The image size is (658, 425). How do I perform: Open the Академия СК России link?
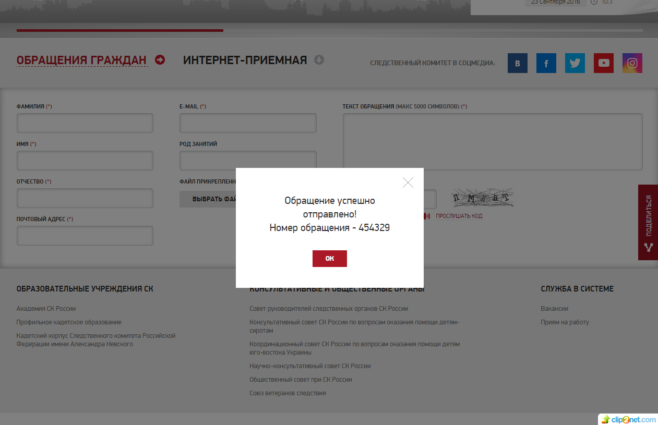click(46, 309)
